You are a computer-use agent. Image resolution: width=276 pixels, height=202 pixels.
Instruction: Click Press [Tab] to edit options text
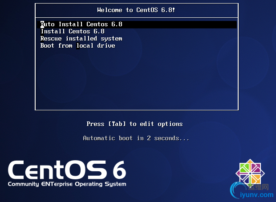134,124
